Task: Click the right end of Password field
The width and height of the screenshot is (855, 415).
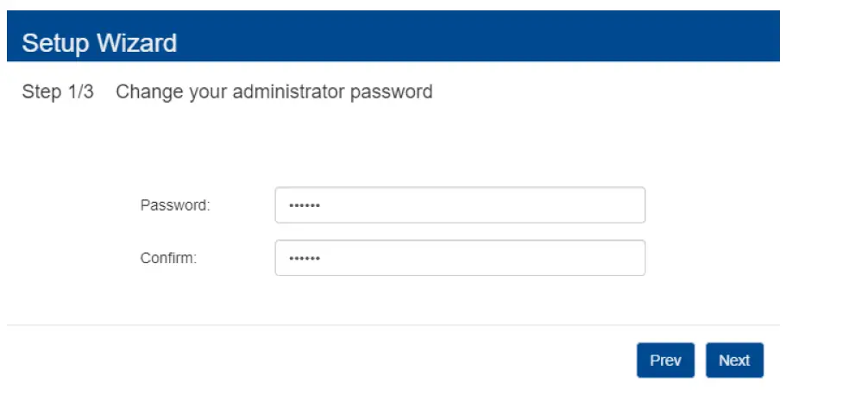Action: (630, 205)
